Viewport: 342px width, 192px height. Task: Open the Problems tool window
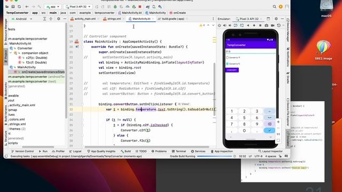tap(159, 151)
